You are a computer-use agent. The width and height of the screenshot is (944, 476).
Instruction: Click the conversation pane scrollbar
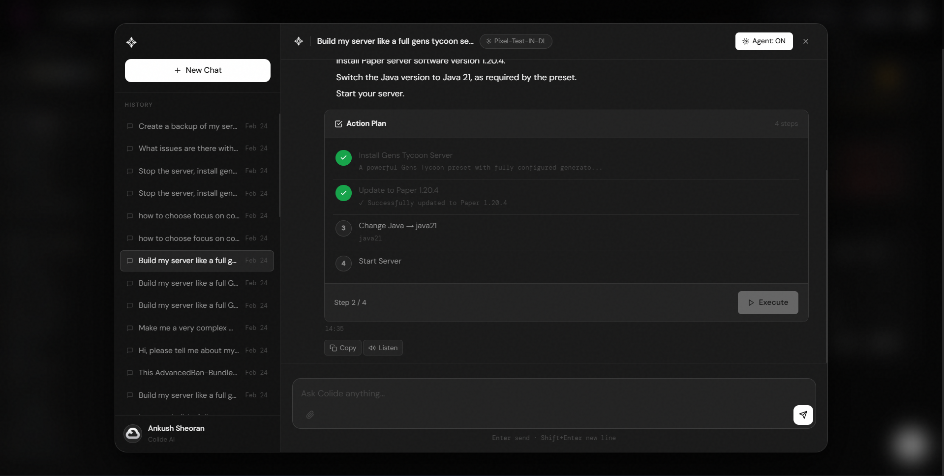pos(826,267)
